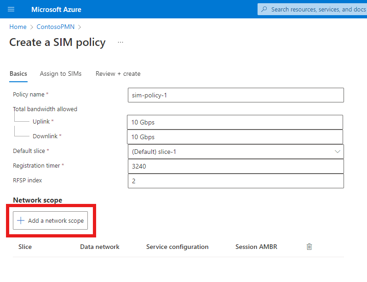Open the Azure portal hamburger menu
This screenshot has width=367, height=282.
11,9
